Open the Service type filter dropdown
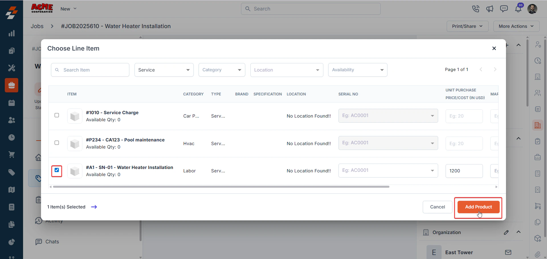 [x=164, y=70]
